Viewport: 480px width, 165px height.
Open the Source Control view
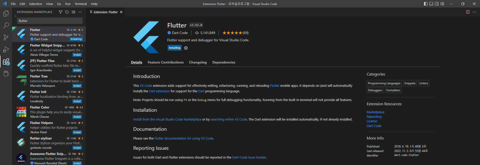click(6, 37)
